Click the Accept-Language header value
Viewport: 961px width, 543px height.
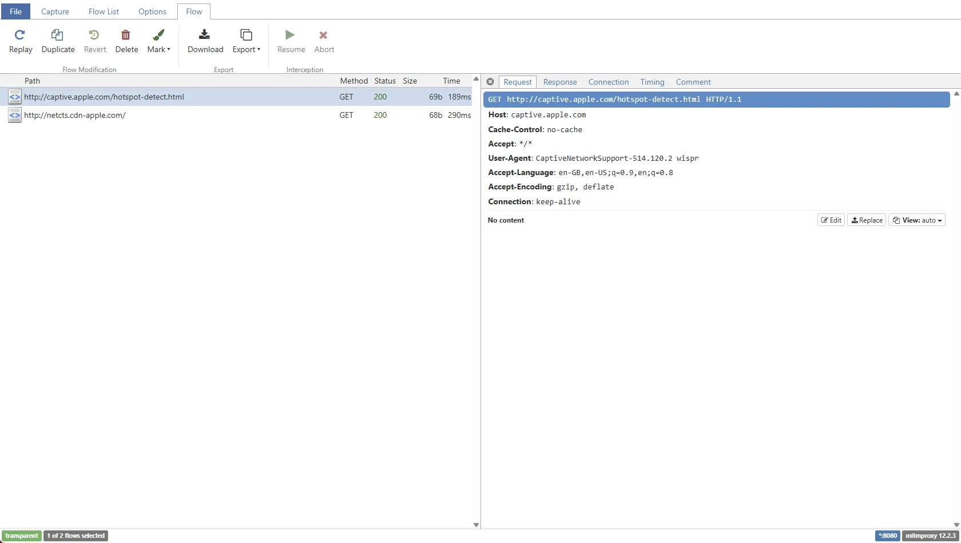click(615, 172)
